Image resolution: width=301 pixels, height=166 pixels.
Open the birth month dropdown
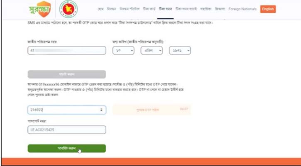click(x=152, y=51)
